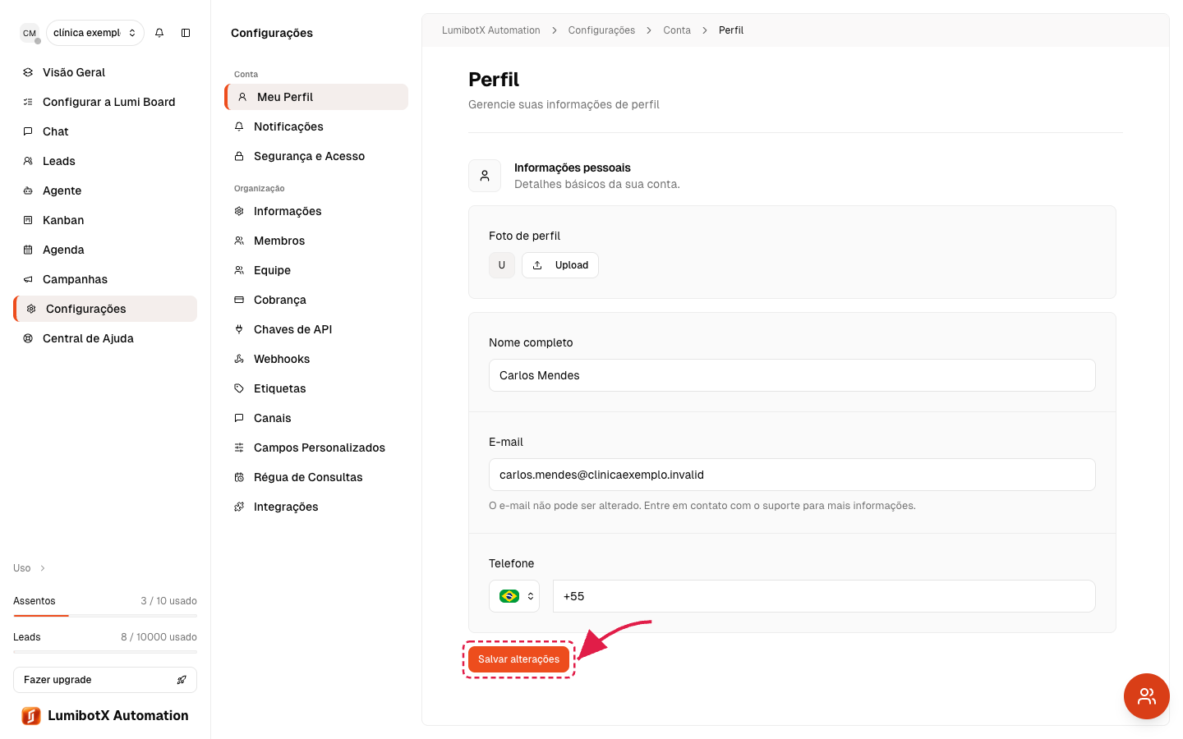Select Meu Perfil settings item
The image size is (1183, 739).
point(316,97)
